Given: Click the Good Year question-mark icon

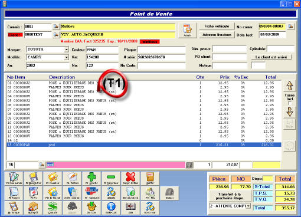Looking at the screenshot, I should tap(150, 208).
